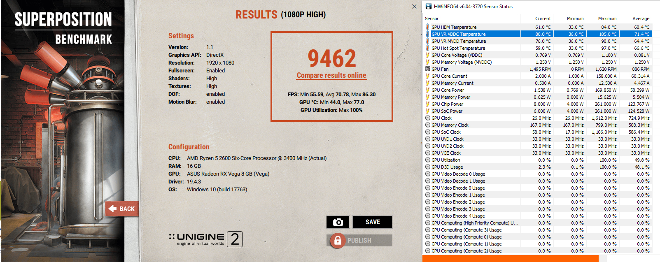Click the GPU VR MVDD Temperature thermometer icon

[x=427, y=41]
